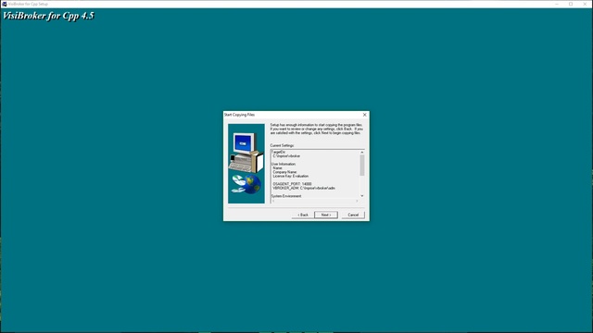Click the horizontal scroll-left arrow in settings box
593x333 pixels.
[273, 201]
